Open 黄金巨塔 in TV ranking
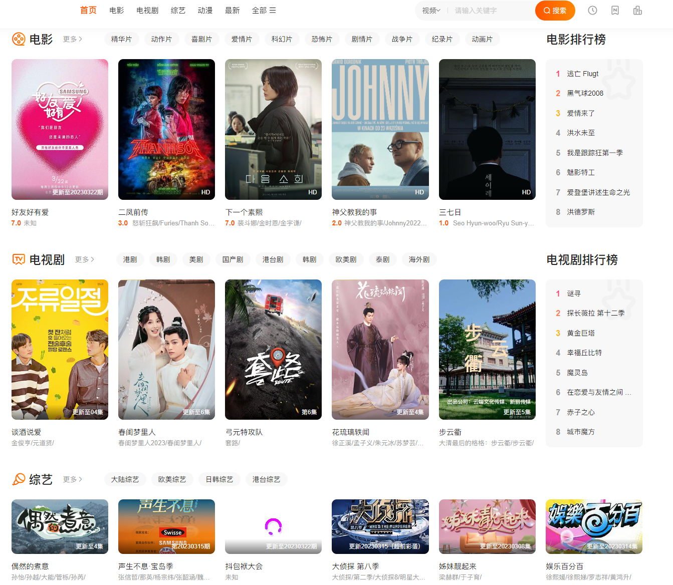 581,333
